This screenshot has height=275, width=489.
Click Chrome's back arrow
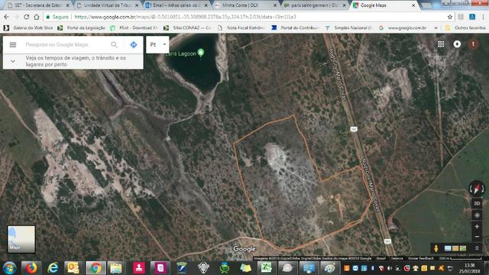click(x=7, y=17)
